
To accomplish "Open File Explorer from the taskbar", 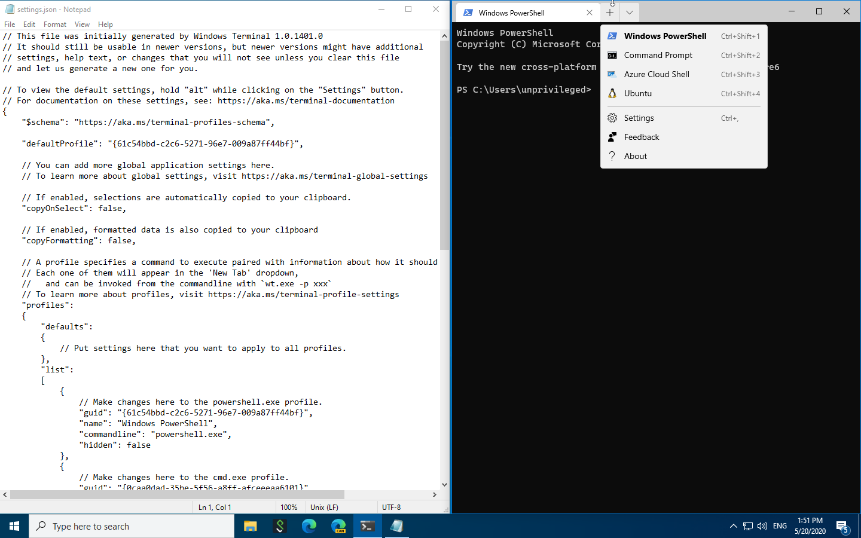I will (250, 526).
